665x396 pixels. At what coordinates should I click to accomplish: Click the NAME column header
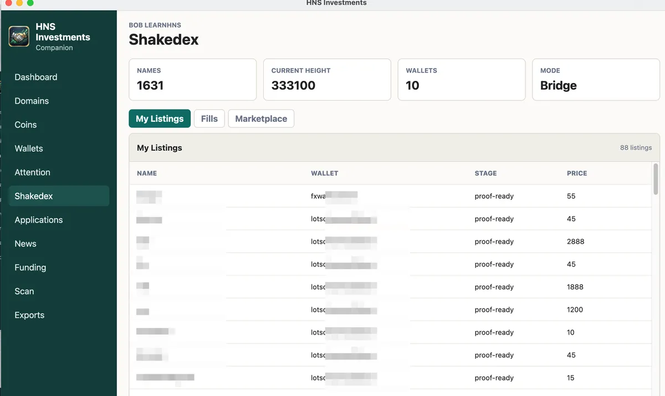click(147, 173)
